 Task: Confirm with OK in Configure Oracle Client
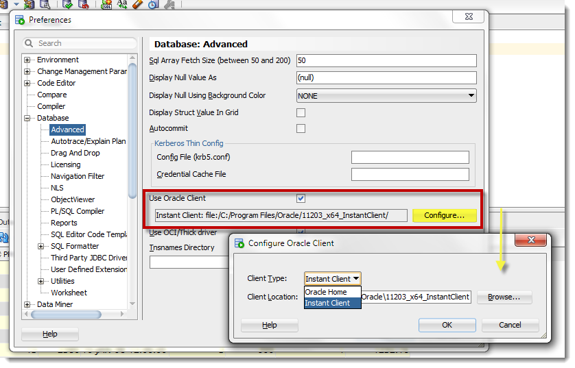(x=447, y=325)
